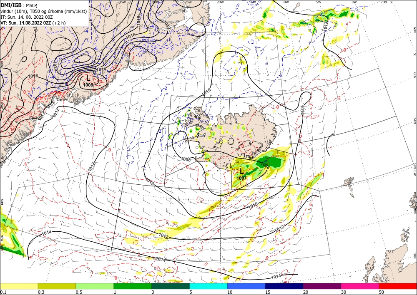The width and height of the screenshot is (417, 295).
Task: Click the "25W" longitude label
Action: [x=188, y=2]
